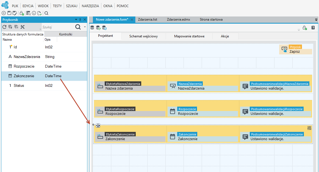
Task: Click the server list search icon
Action: point(28,13)
